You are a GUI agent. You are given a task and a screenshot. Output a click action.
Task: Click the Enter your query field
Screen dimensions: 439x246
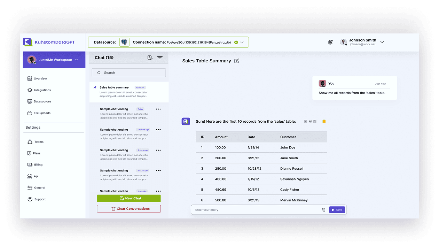pos(256,210)
